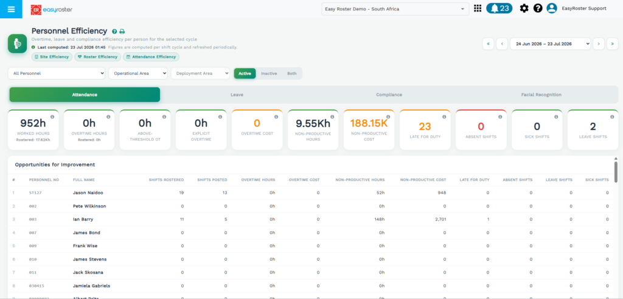The image size is (623, 299).
Task: Click Jason Naidoo's 52h non-productive hours
Action: point(381,193)
